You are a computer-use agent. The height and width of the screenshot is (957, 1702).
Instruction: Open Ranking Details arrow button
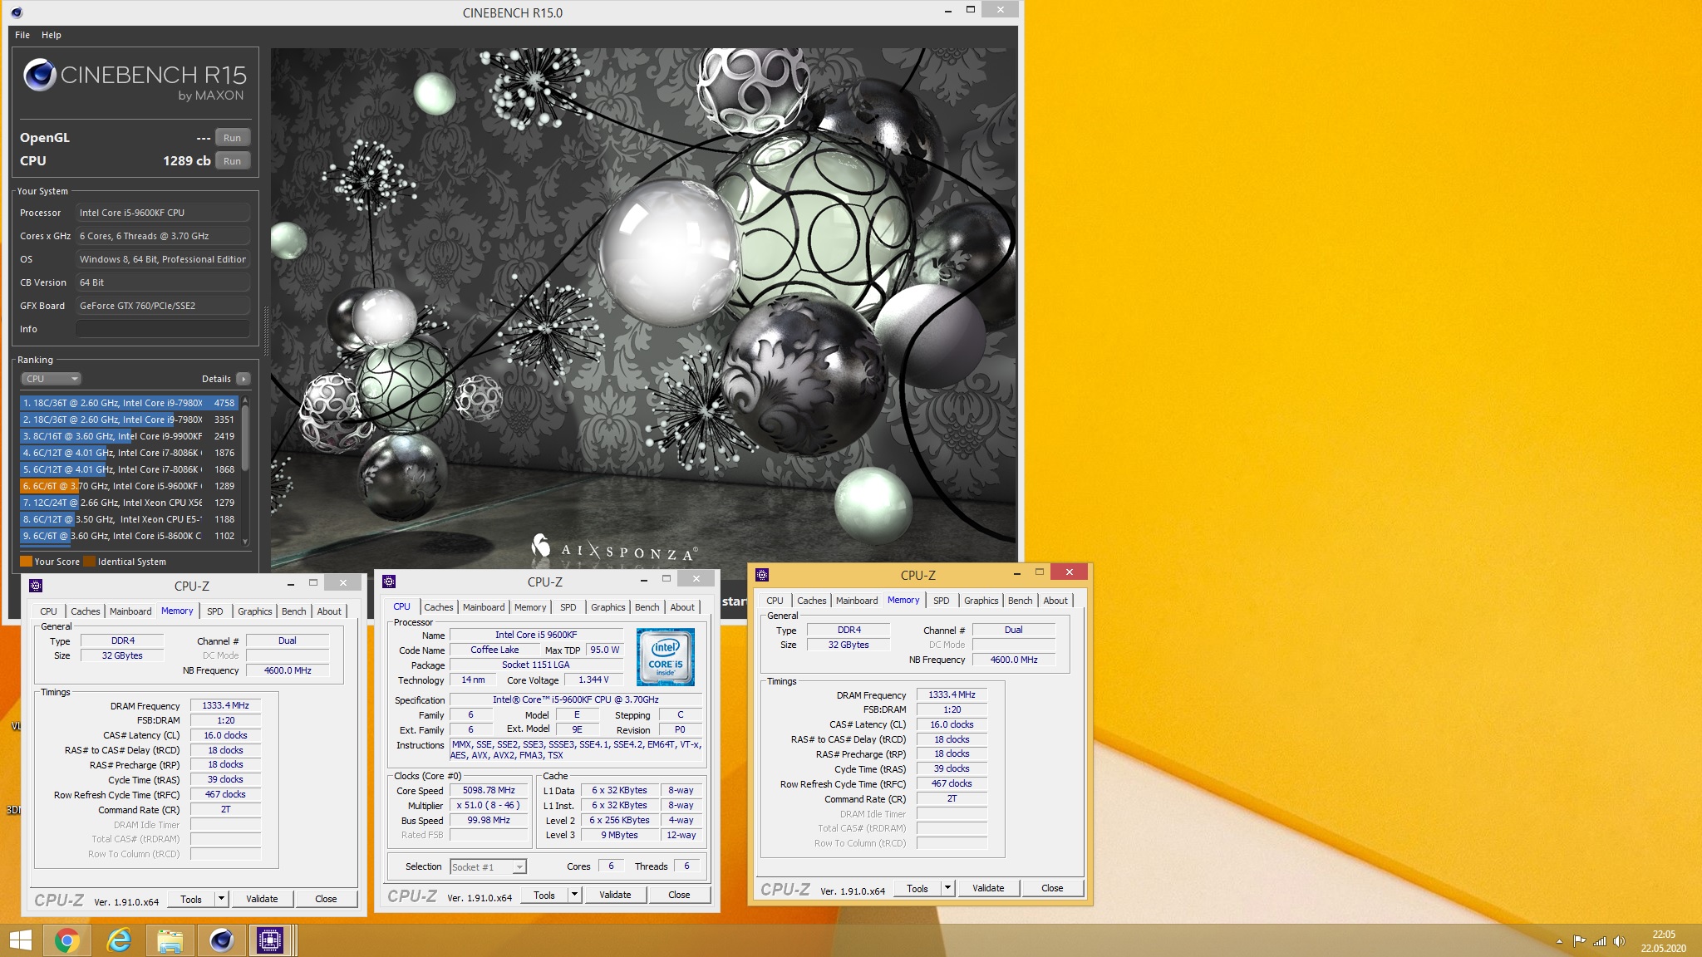243,379
